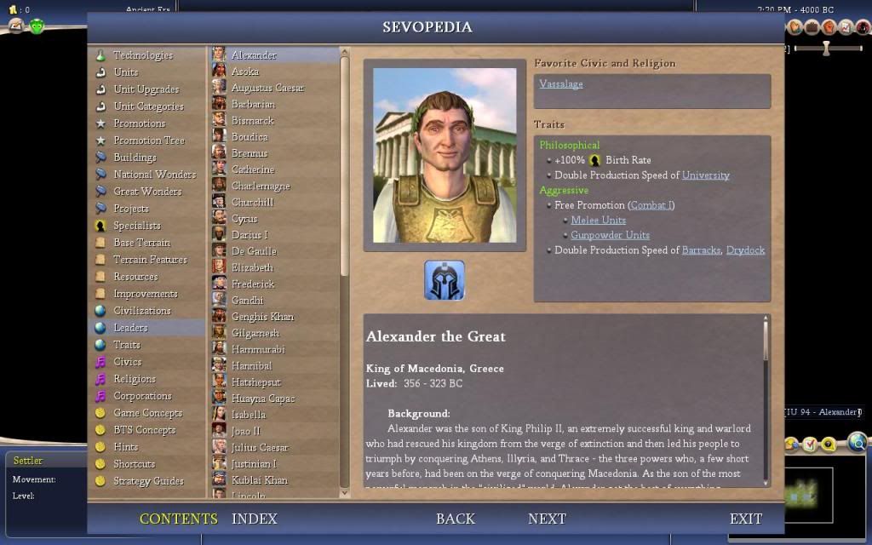
Task: Switch to the INDEX tab
Action: coord(254,519)
